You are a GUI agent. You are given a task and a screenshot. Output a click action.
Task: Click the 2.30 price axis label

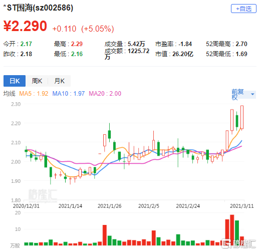tap(16, 104)
